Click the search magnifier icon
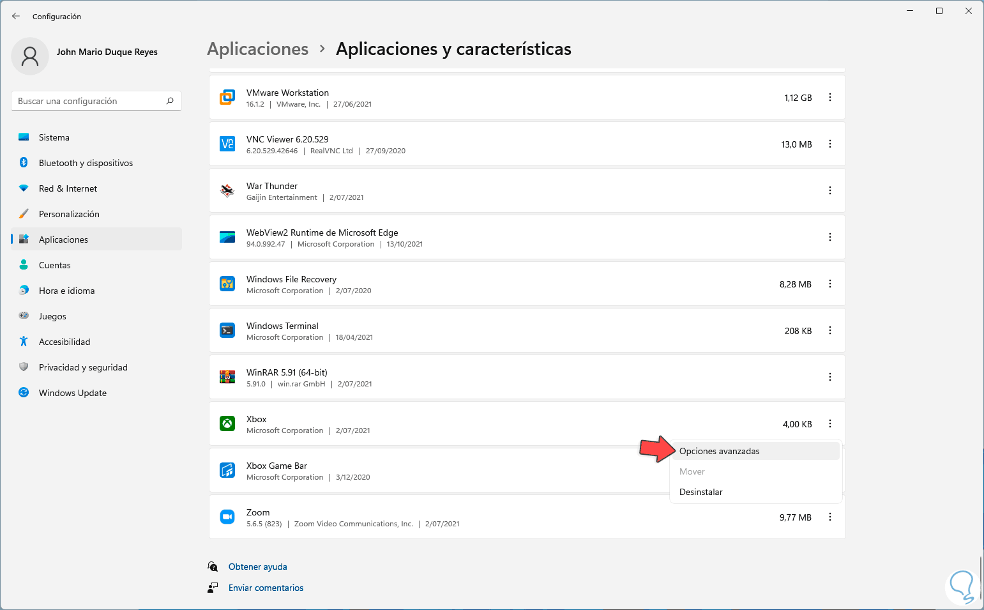 170,101
